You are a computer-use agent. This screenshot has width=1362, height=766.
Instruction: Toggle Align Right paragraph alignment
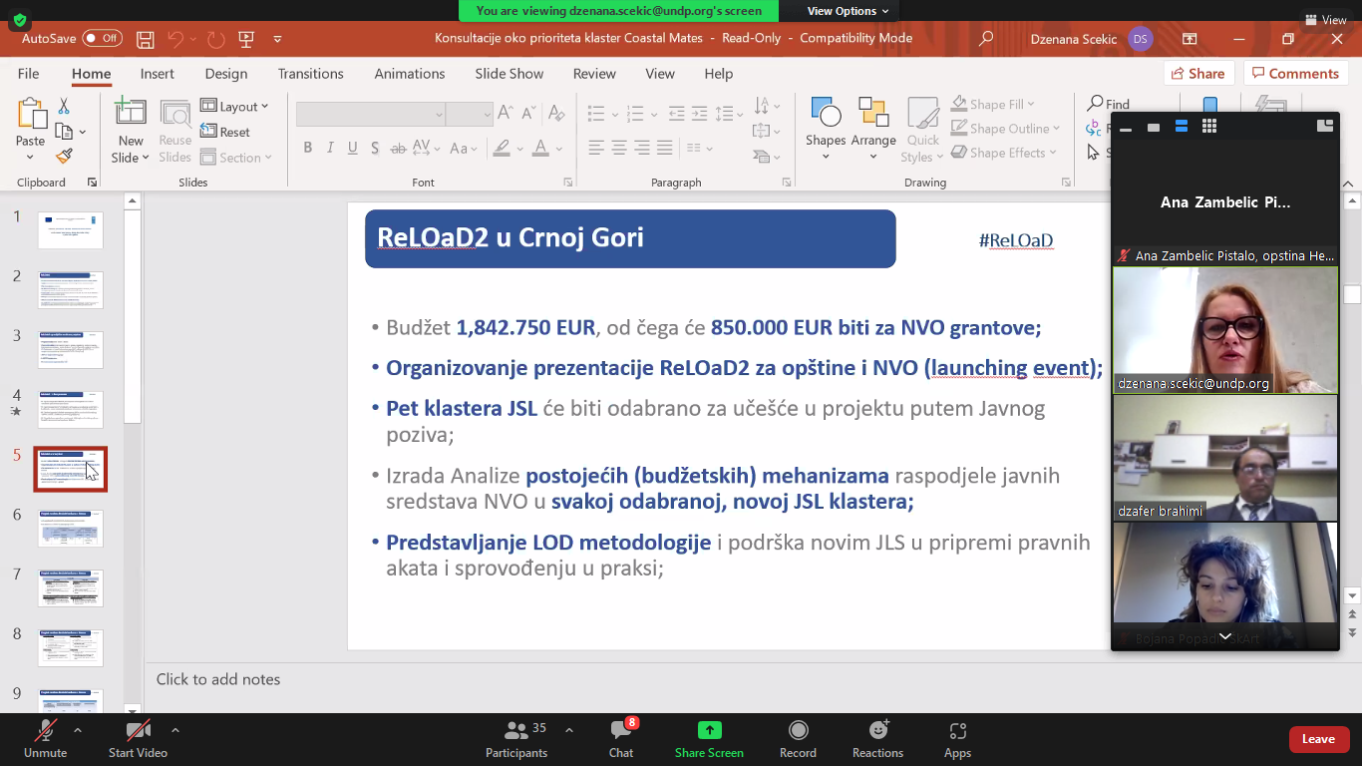[642, 148]
